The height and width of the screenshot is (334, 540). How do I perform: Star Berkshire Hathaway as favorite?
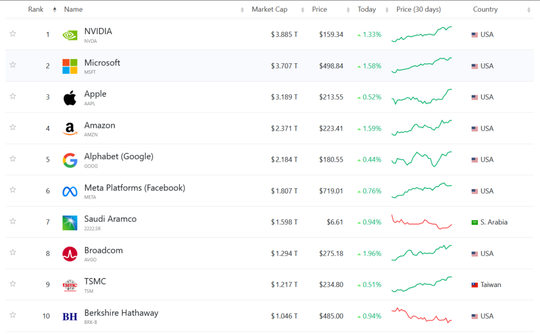coord(13,315)
